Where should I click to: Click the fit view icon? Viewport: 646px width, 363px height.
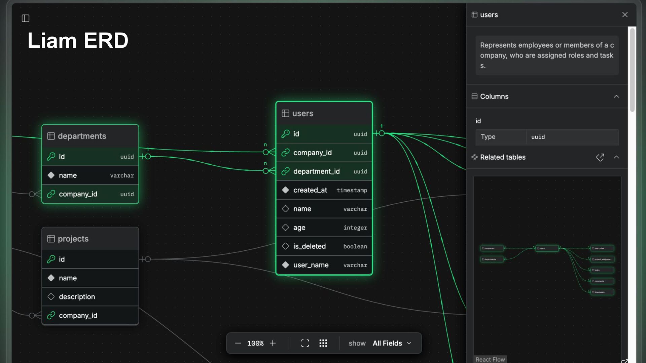click(305, 343)
